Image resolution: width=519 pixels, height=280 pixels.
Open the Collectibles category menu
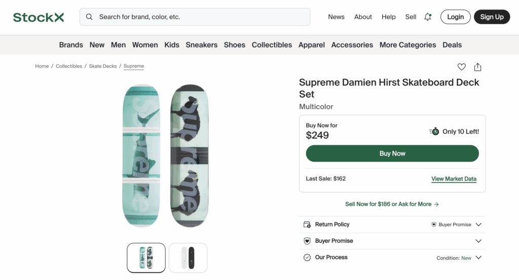pos(272,45)
